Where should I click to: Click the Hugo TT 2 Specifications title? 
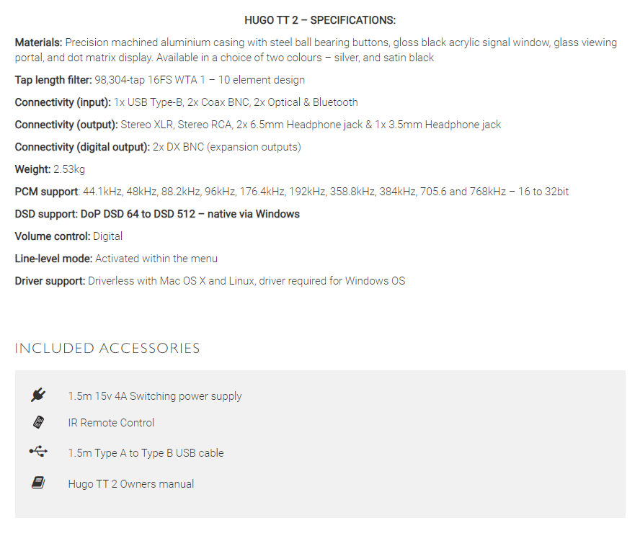click(320, 20)
